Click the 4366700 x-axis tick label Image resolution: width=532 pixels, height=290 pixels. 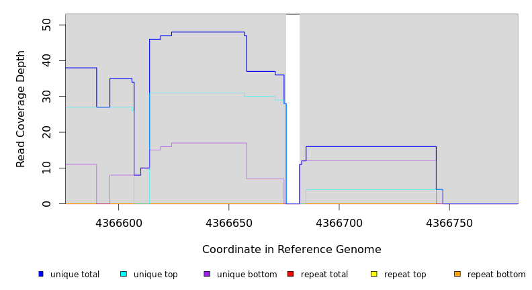[339, 223]
